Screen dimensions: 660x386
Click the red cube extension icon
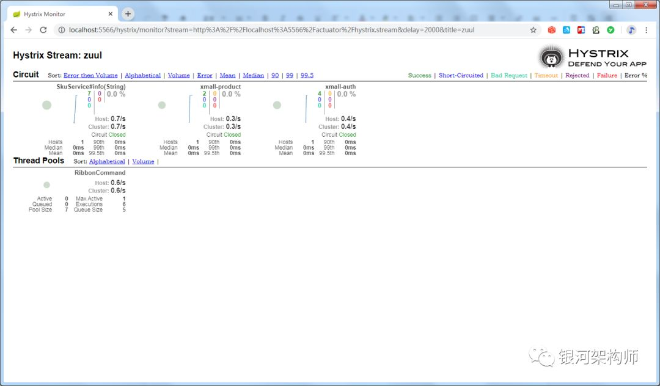point(551,30)
